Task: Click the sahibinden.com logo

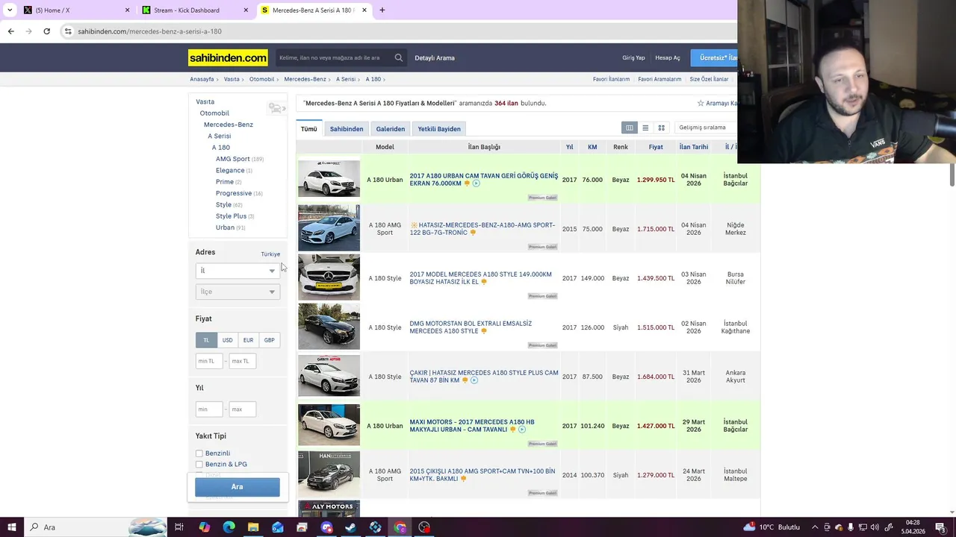Action: pyautogui.click(x=228, y=57)
